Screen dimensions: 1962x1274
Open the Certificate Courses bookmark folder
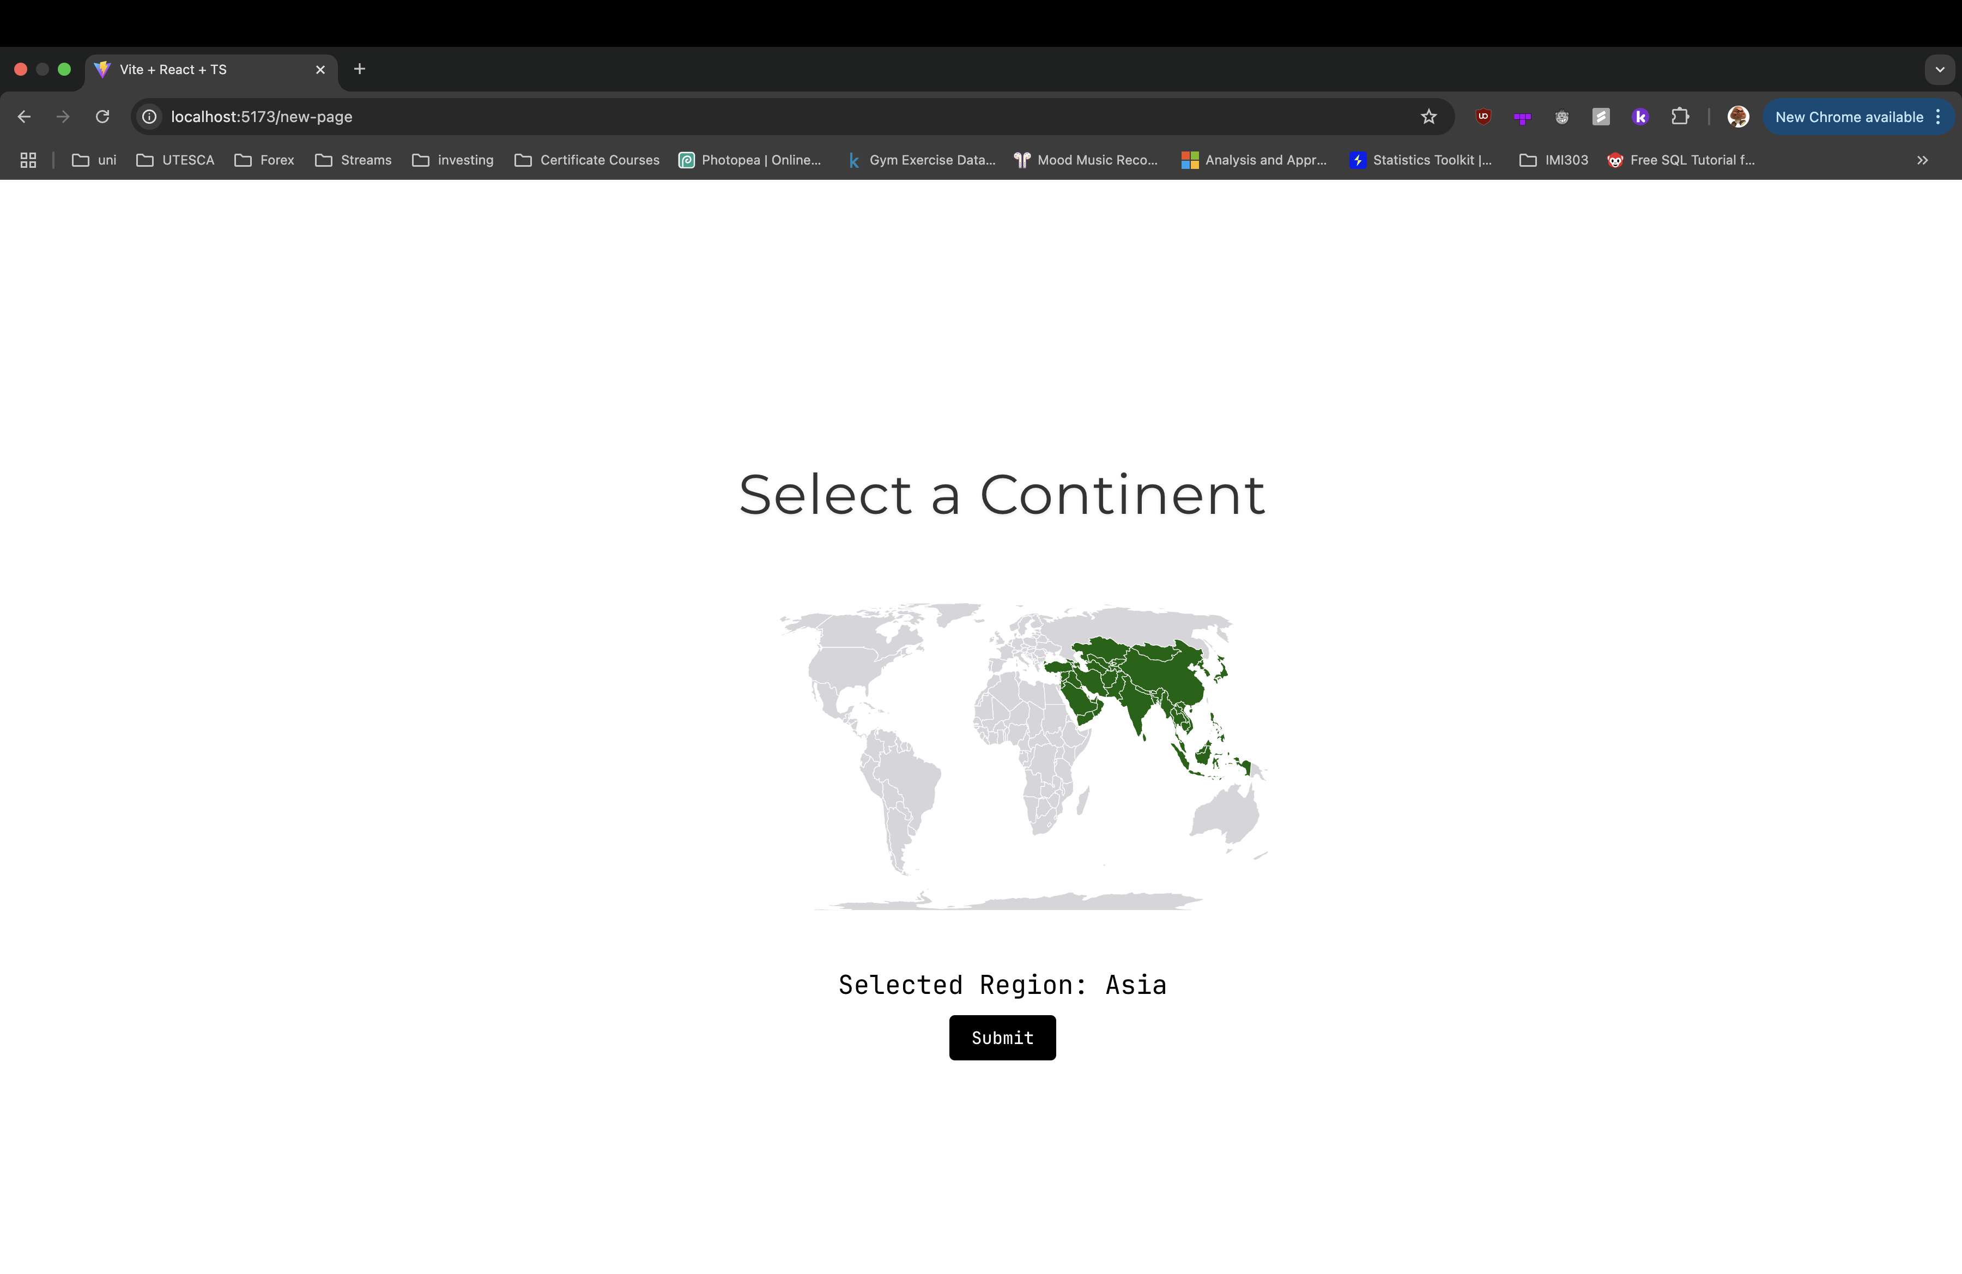(x=587, y=160)
